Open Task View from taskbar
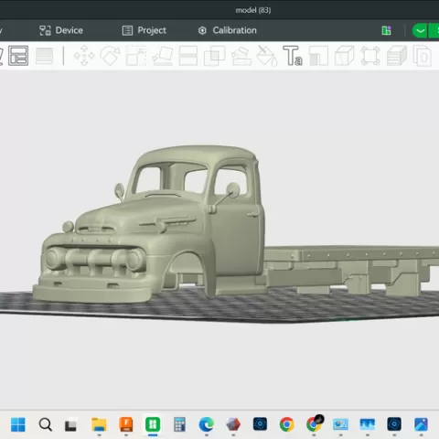The image size is (439, 439). coord(70,425)
